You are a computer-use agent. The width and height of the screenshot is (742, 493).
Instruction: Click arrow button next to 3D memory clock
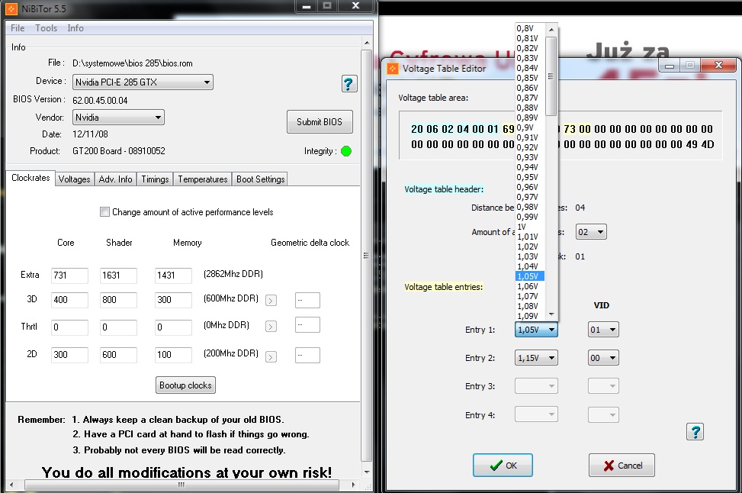271,300
